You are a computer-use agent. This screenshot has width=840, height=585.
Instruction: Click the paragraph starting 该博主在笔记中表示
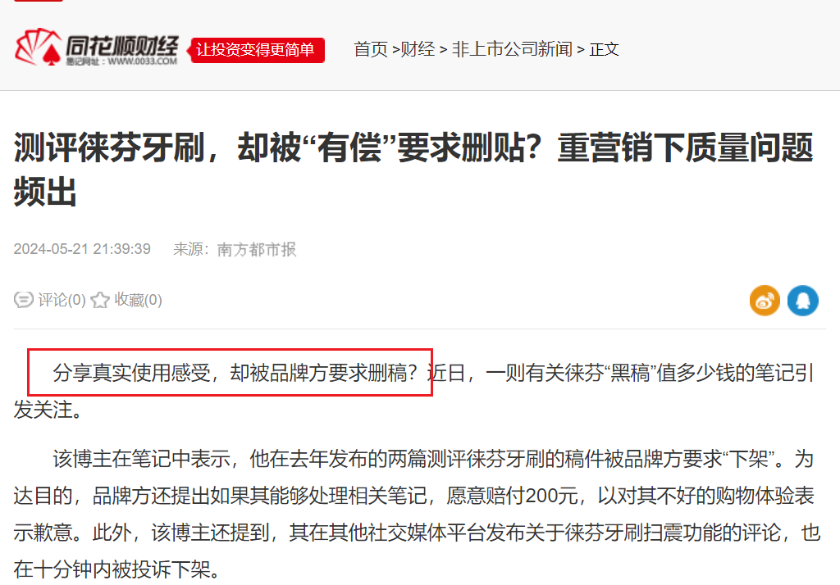click(x=417, y=515)
